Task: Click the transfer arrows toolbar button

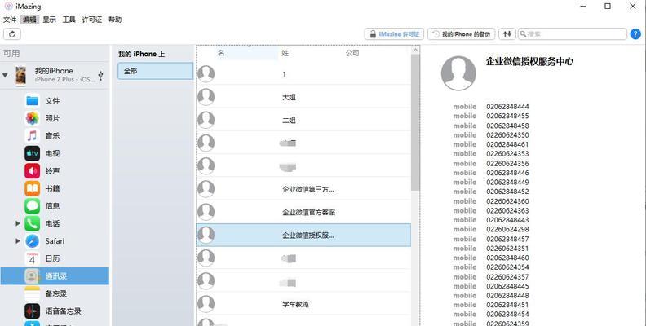Action: pyautogui.click(x=507, y=34)
